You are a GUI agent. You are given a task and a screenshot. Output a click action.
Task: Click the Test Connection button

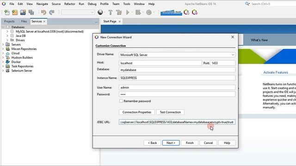click(x=170, y=112)
